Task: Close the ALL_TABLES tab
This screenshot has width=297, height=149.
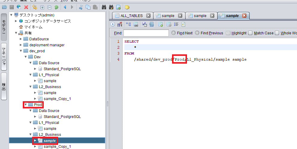Action: coord(148,16)
